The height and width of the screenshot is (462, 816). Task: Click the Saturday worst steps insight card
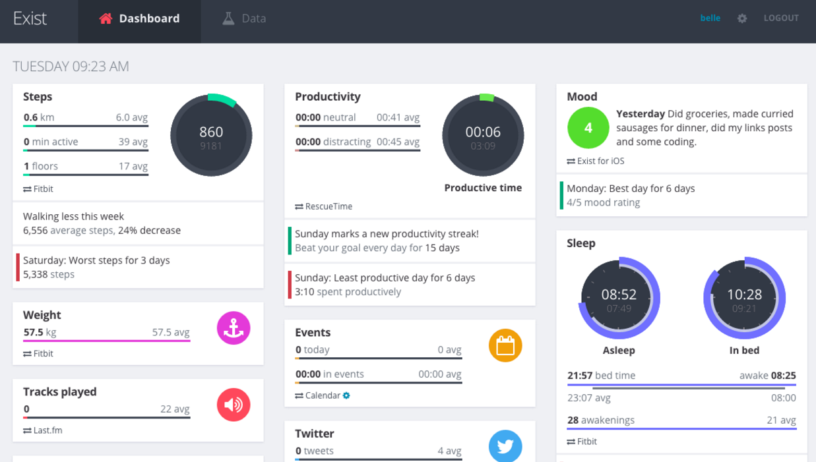click(139, 267)
